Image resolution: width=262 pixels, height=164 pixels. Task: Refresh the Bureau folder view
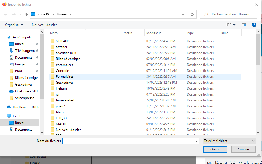pos(192,14)
